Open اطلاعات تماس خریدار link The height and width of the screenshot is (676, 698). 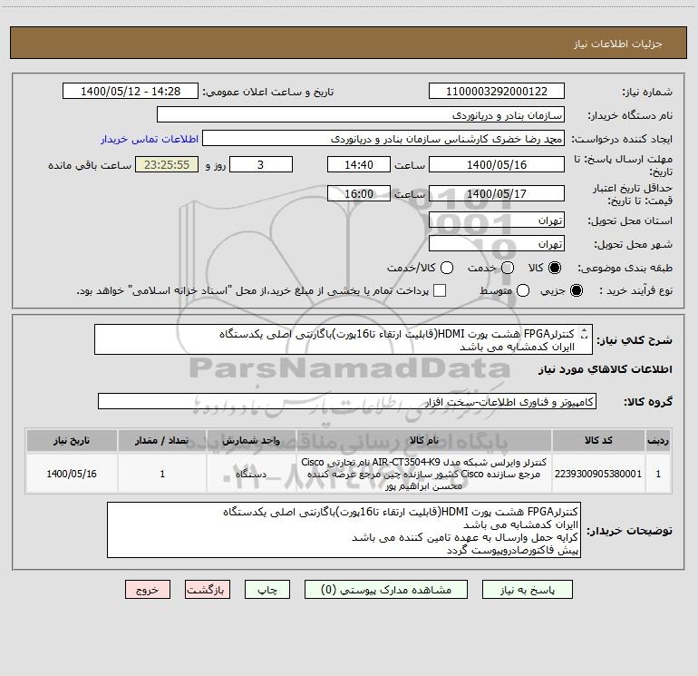(x=150, y=139)
